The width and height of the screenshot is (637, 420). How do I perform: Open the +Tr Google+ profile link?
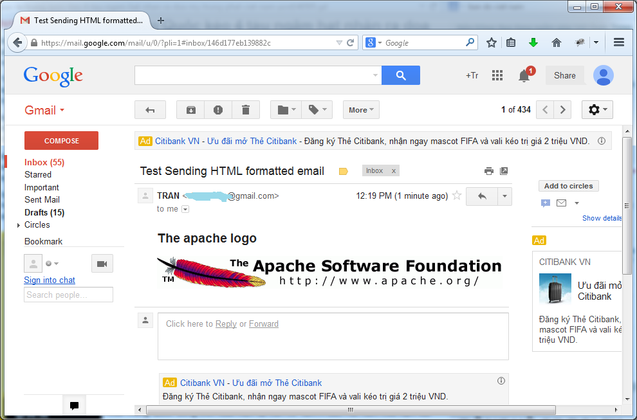[x=472, y=75]
